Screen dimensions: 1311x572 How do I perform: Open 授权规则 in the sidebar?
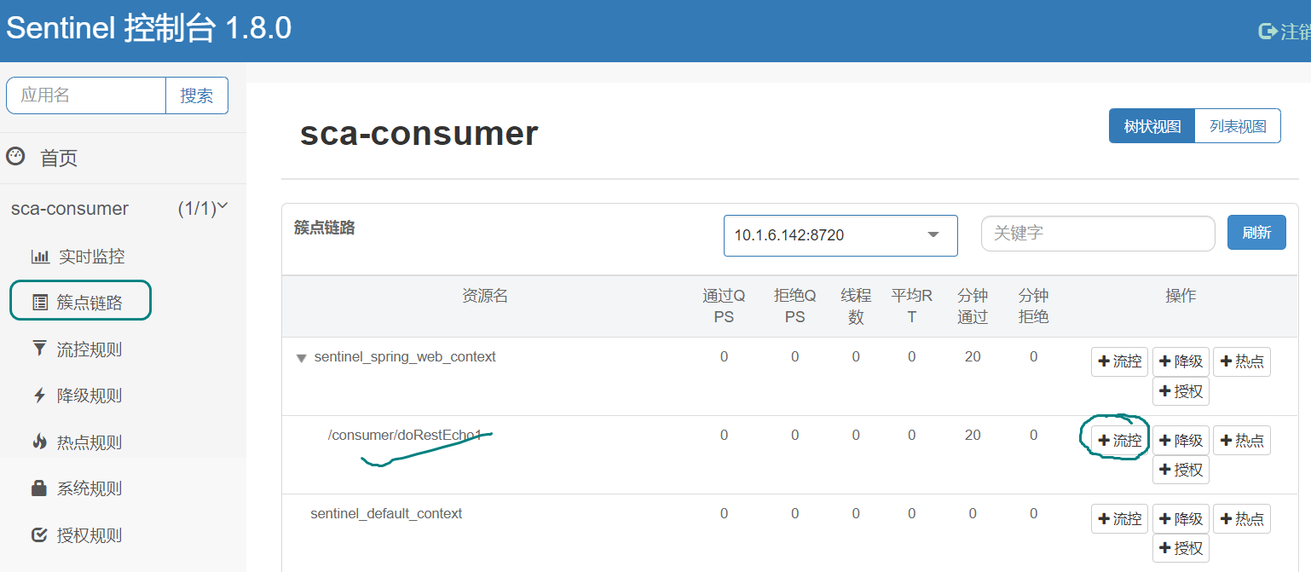pyautogui.click(x=90, y=535)
